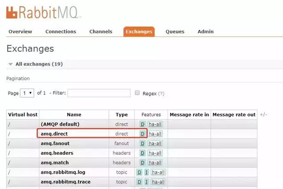Click the fanout type cell of amq.fanout
Image resolution: width=283 pixels, height=189 pixels.
tap(122, 144)
